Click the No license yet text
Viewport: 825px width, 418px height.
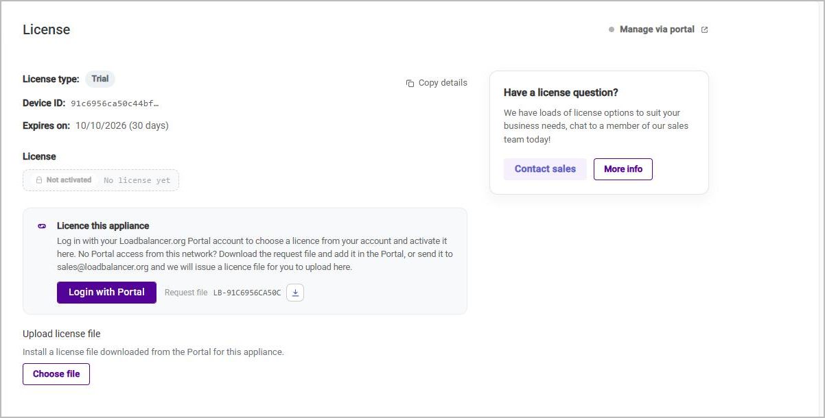[137, 180]
